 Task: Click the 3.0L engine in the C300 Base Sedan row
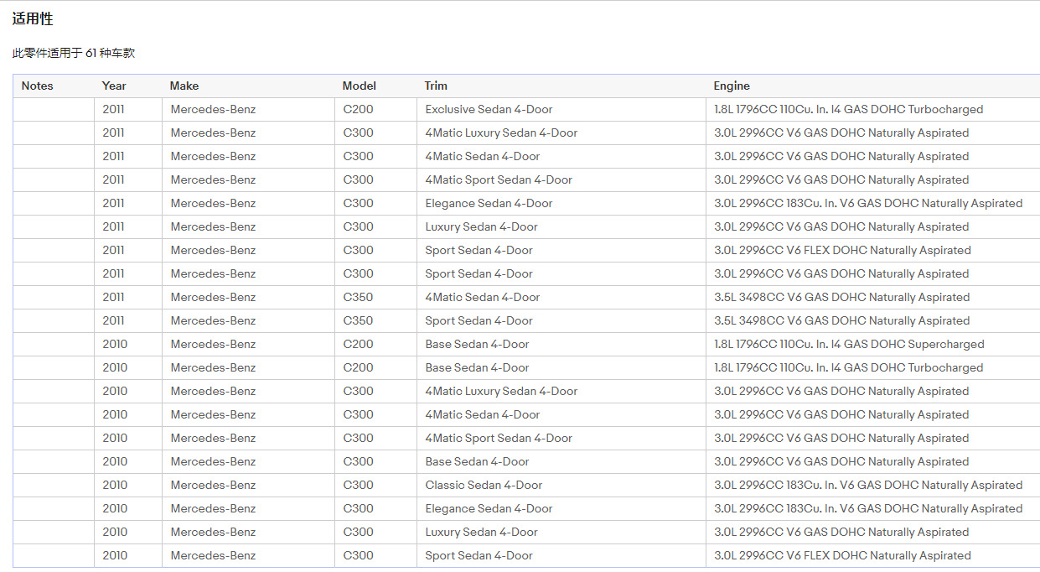(841, 461)
